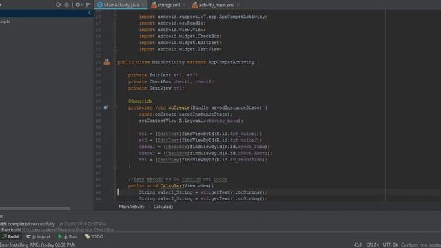Click the setContentView line in onCreate
This screenshot has height=248, width=441.
tap(191, 121)
